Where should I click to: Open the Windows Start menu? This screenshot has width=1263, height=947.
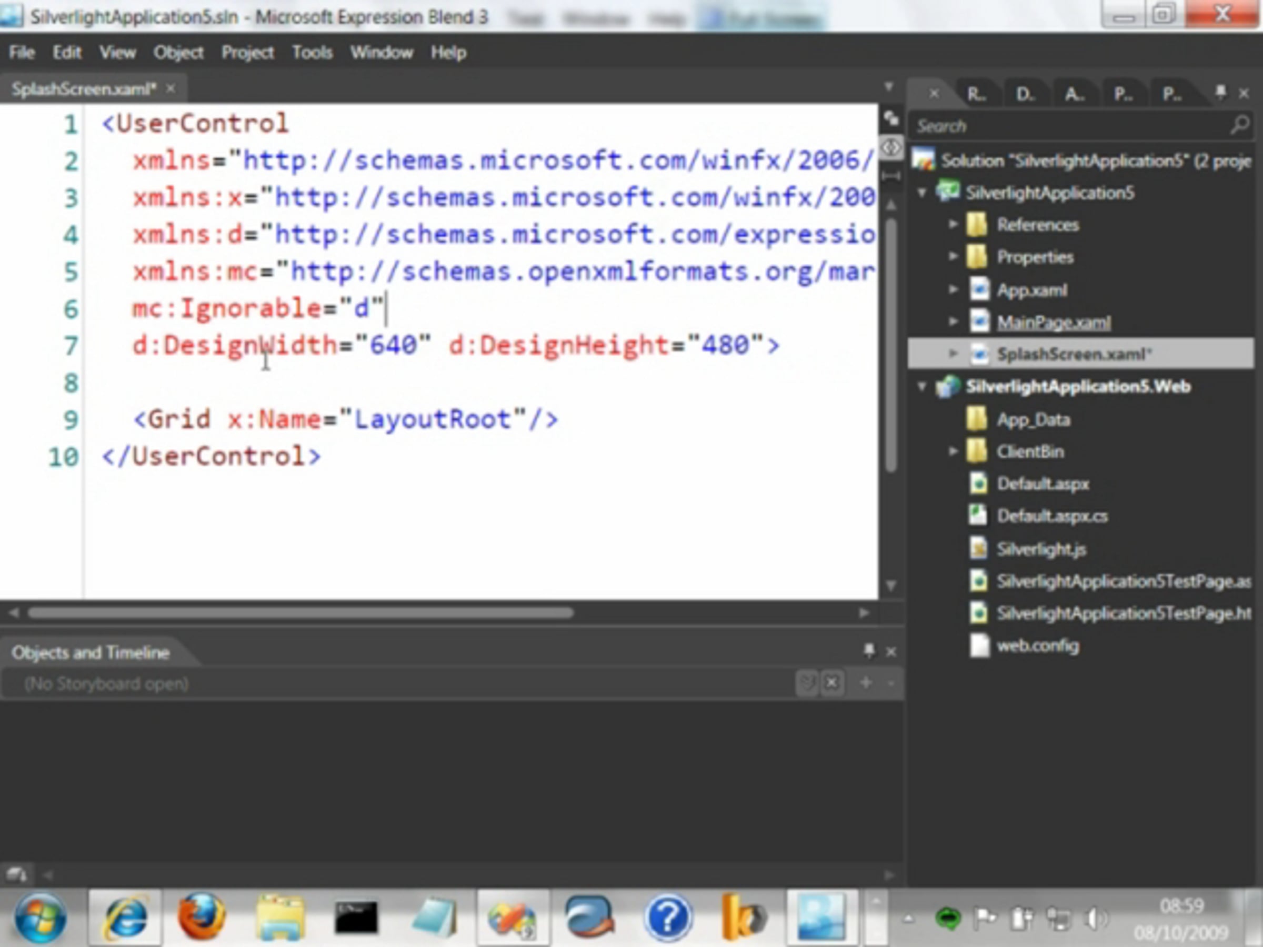point(40,918)
